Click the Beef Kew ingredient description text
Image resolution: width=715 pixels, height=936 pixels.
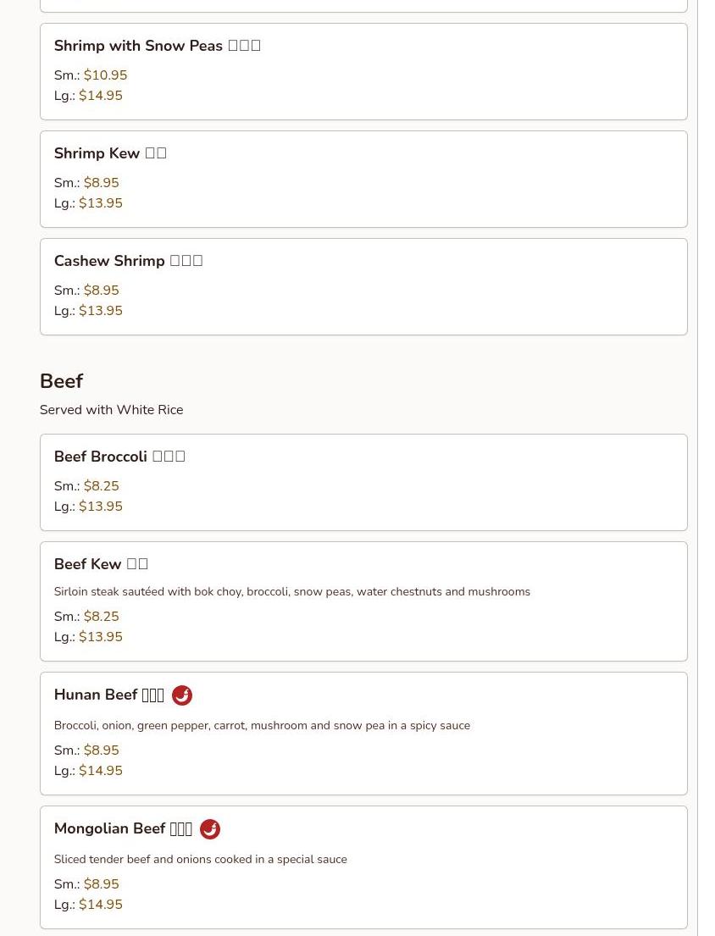(x=292, y=591)
